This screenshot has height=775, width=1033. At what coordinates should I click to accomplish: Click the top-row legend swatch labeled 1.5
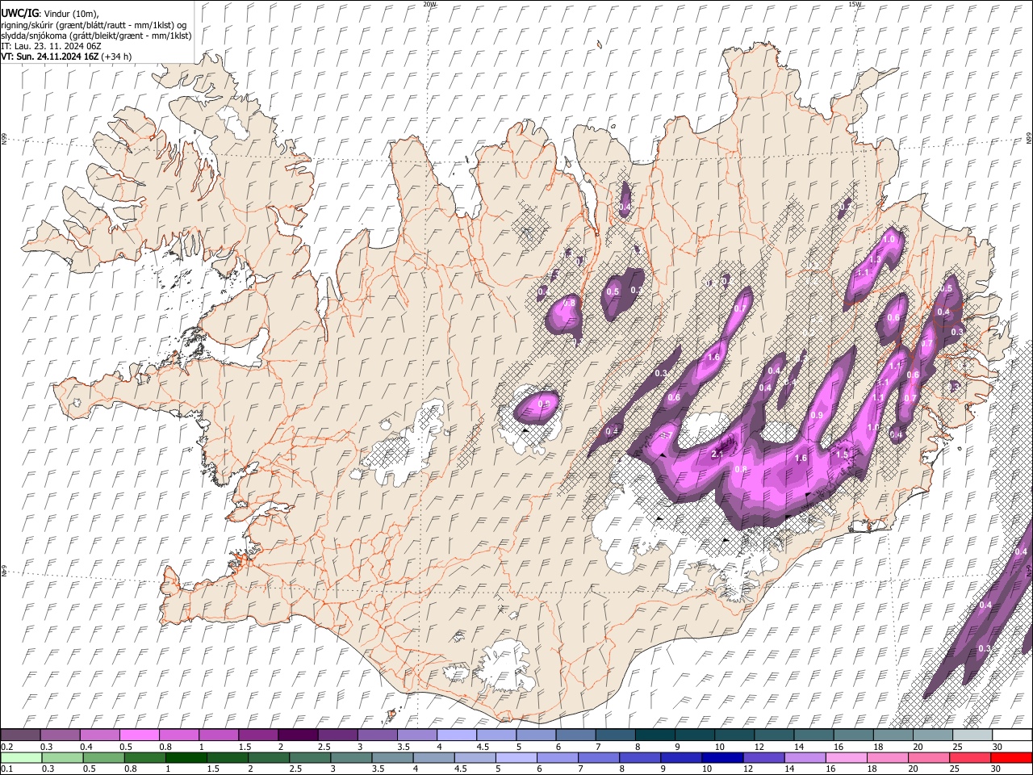click(x=258, y=735)
